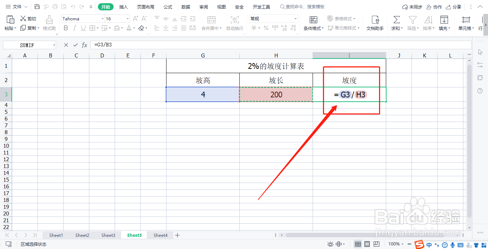
Task: Apply bold formatting to the cell
Action: tap(66, 28)
